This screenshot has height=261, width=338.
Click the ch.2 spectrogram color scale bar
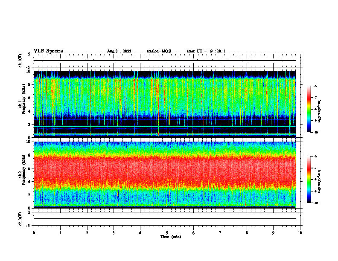coord(309,180)
